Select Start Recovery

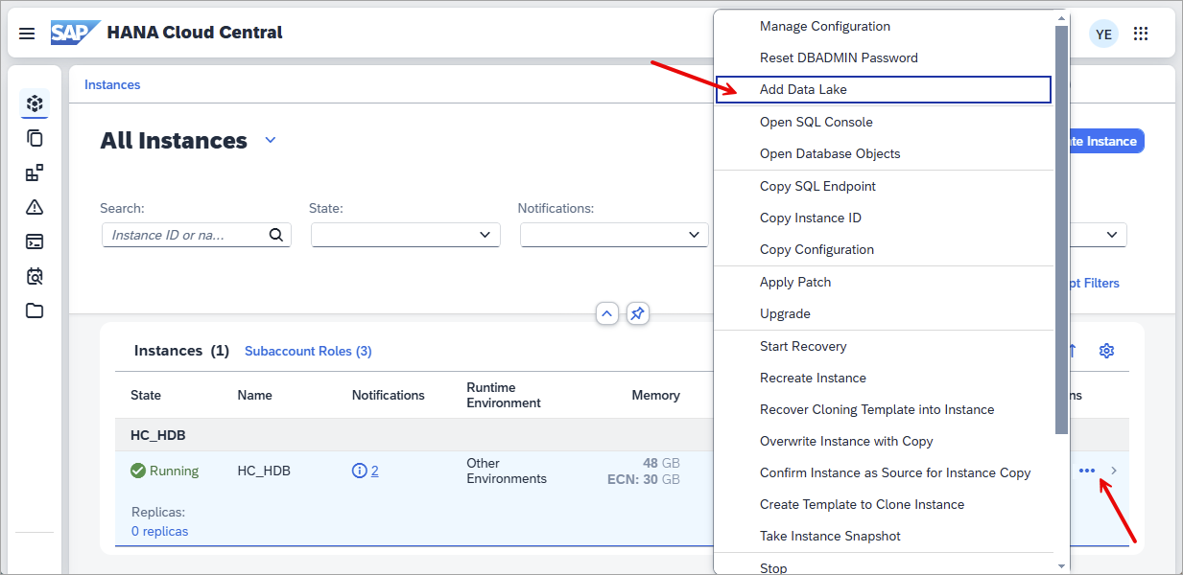[x=885, y=346]
